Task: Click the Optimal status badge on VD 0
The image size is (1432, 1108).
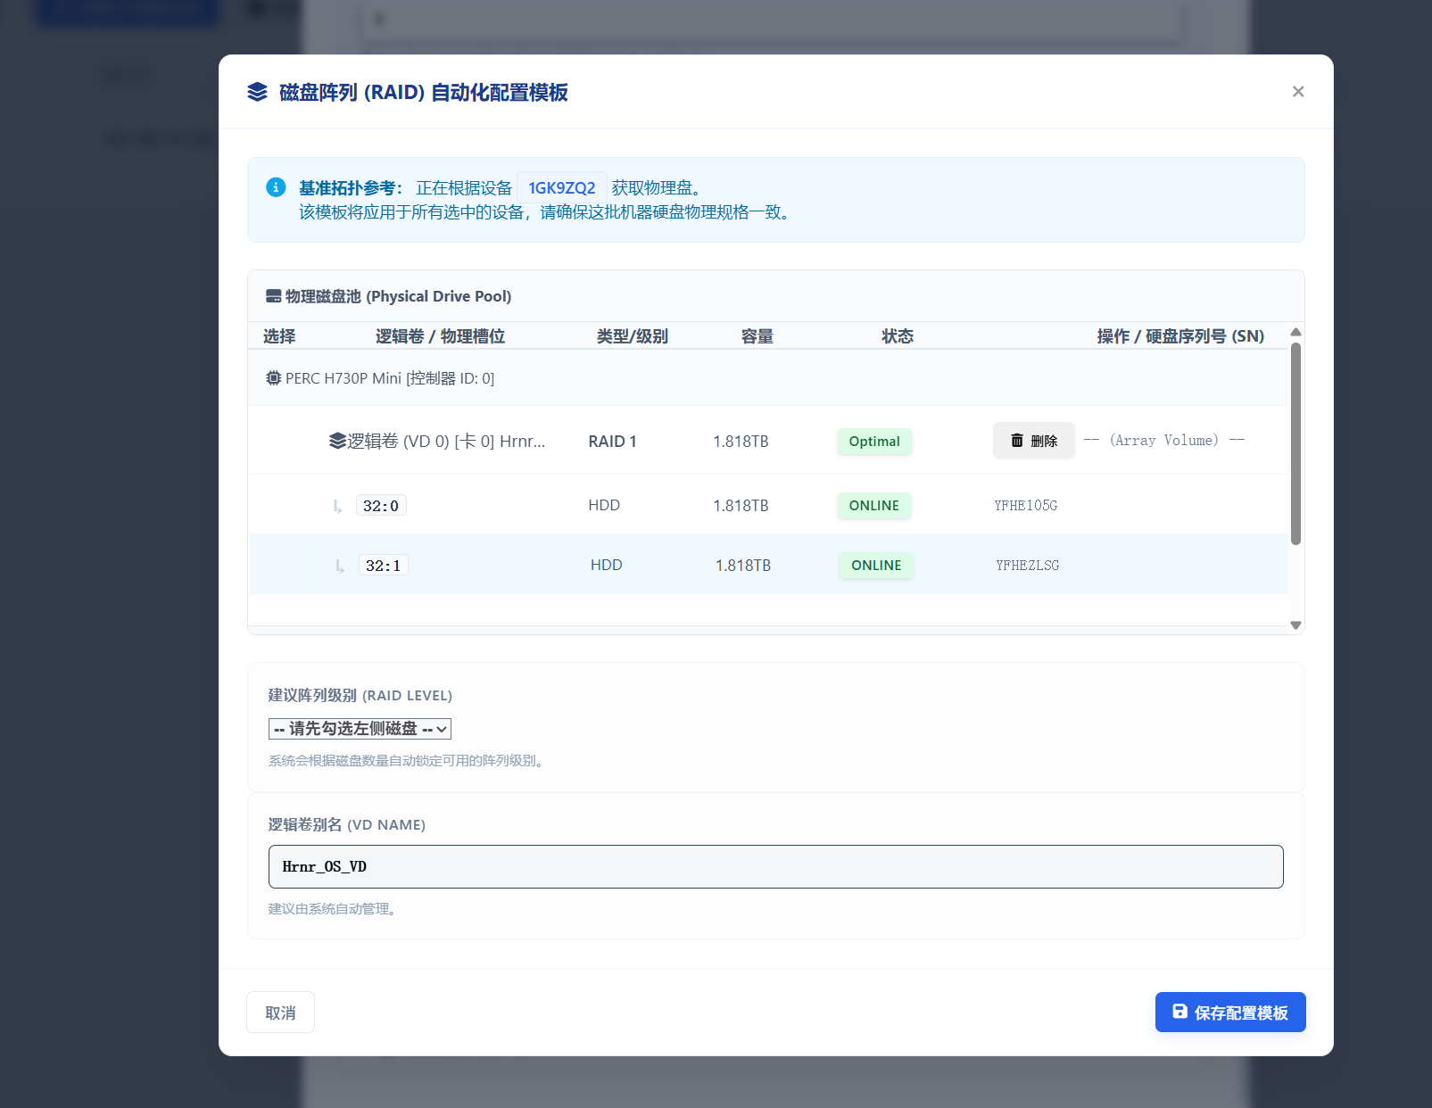Action: tap(873, 441)
